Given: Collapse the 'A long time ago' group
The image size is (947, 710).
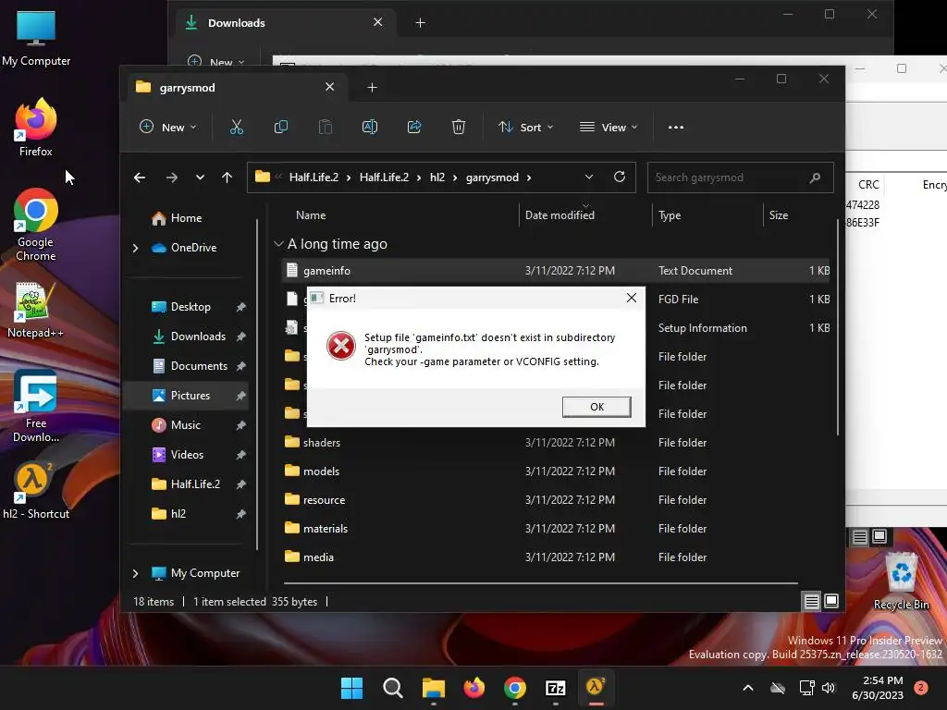Looking at the screenshot, I should (x=278, y=244).
